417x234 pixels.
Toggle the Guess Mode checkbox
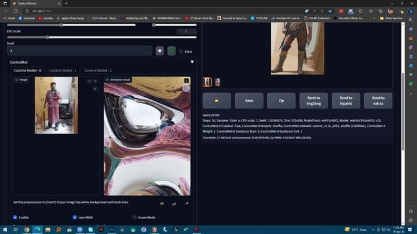(x=135, y=217)
